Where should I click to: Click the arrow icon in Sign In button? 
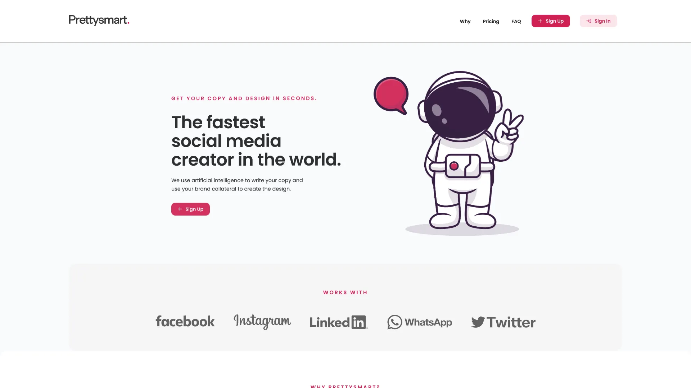588,21
